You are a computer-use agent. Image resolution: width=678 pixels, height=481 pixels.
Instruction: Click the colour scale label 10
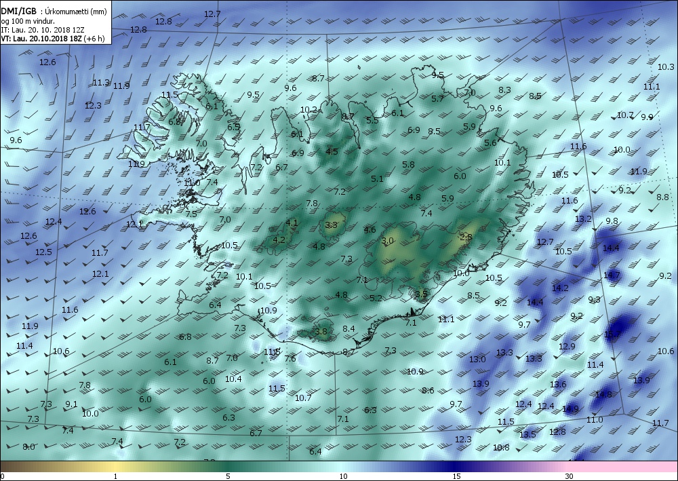pyautogui.click(x=343, y=476)
